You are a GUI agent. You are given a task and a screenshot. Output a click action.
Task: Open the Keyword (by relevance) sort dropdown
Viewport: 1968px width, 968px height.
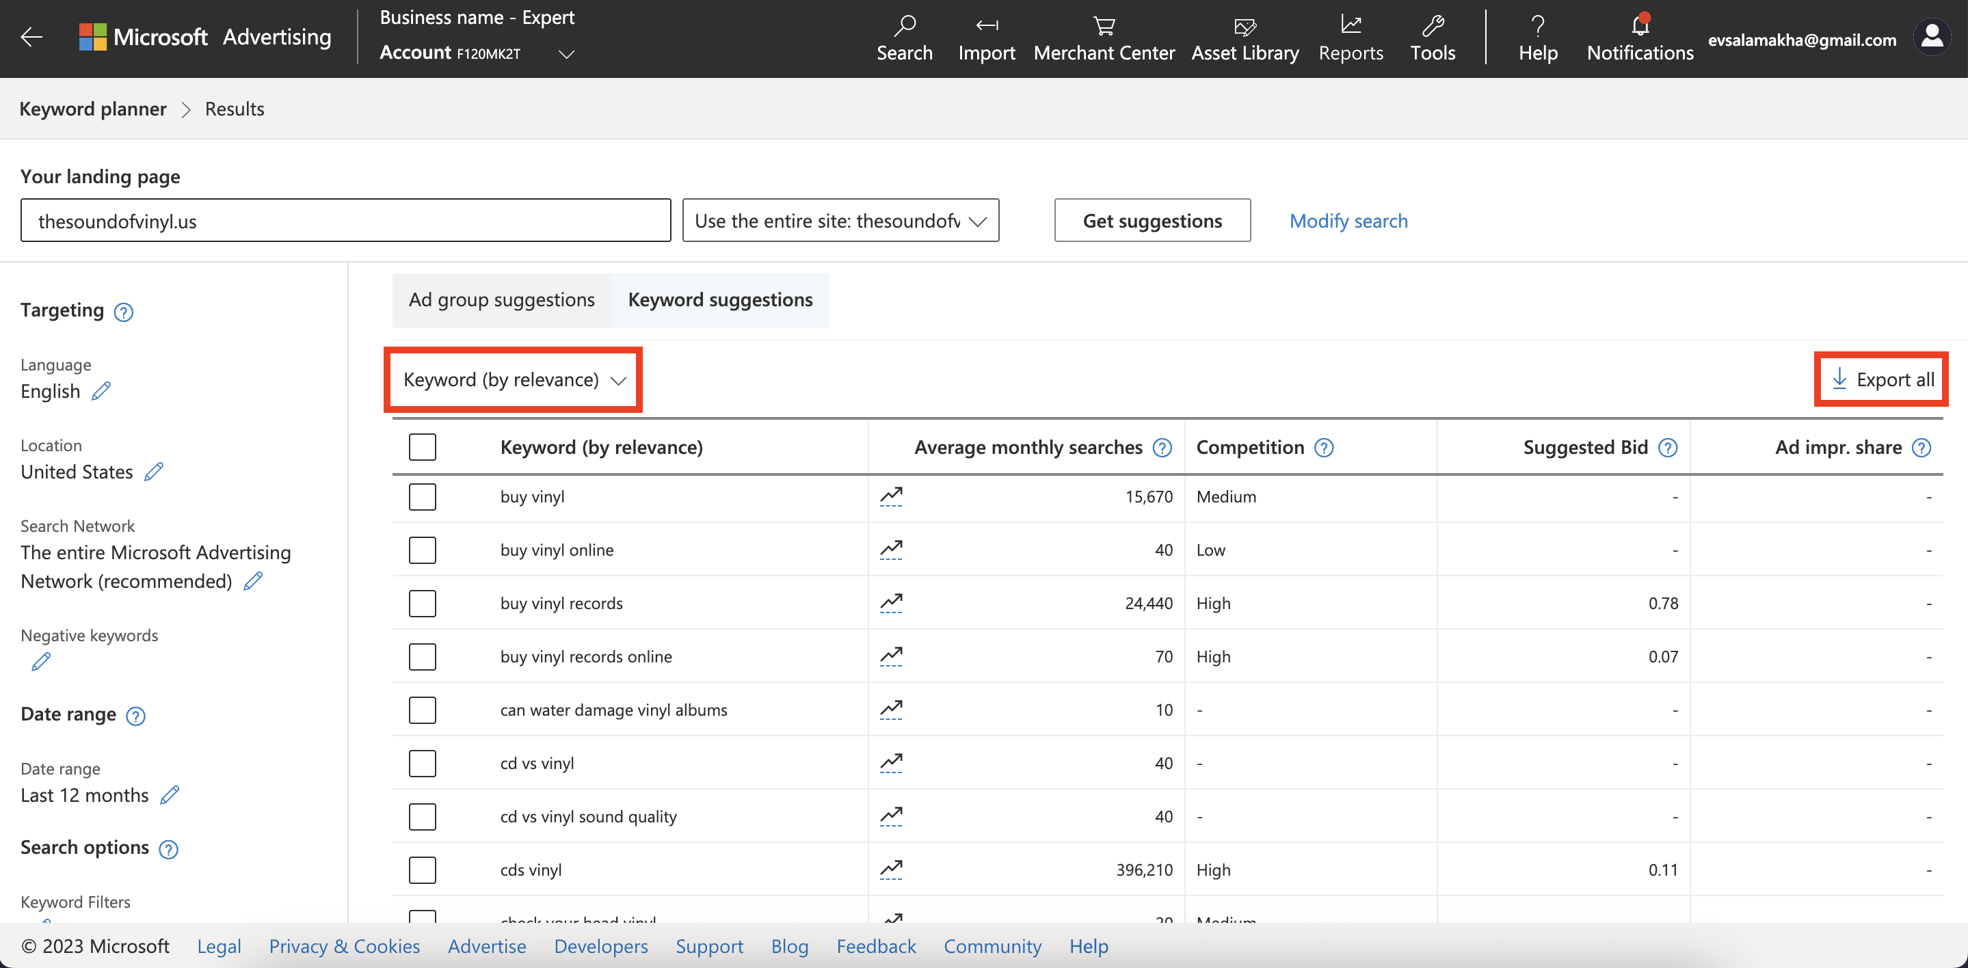(x=514, y=379)
